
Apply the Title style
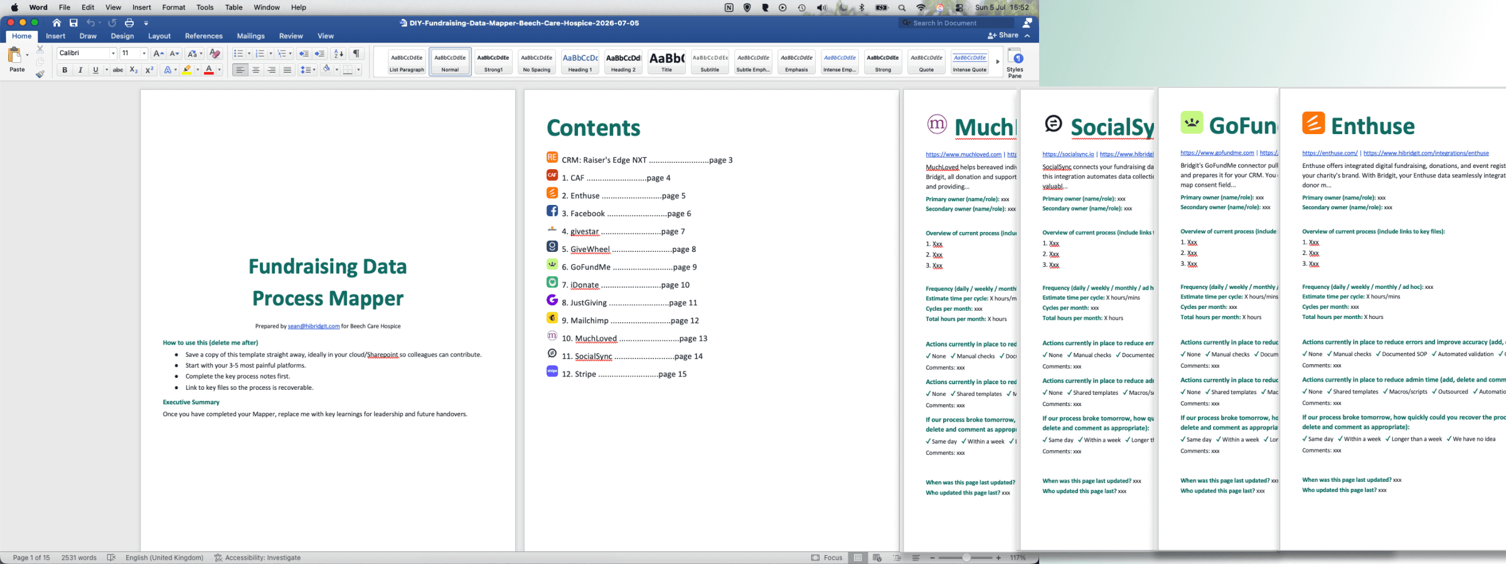(666, 61)
